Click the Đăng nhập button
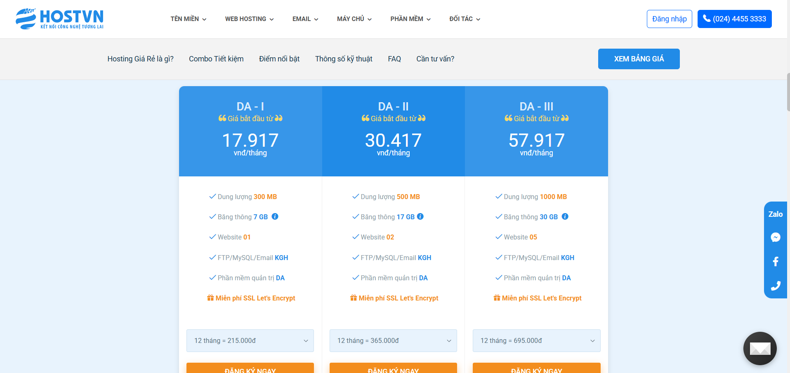Screen dimensions: 790x373 (669, 19)
